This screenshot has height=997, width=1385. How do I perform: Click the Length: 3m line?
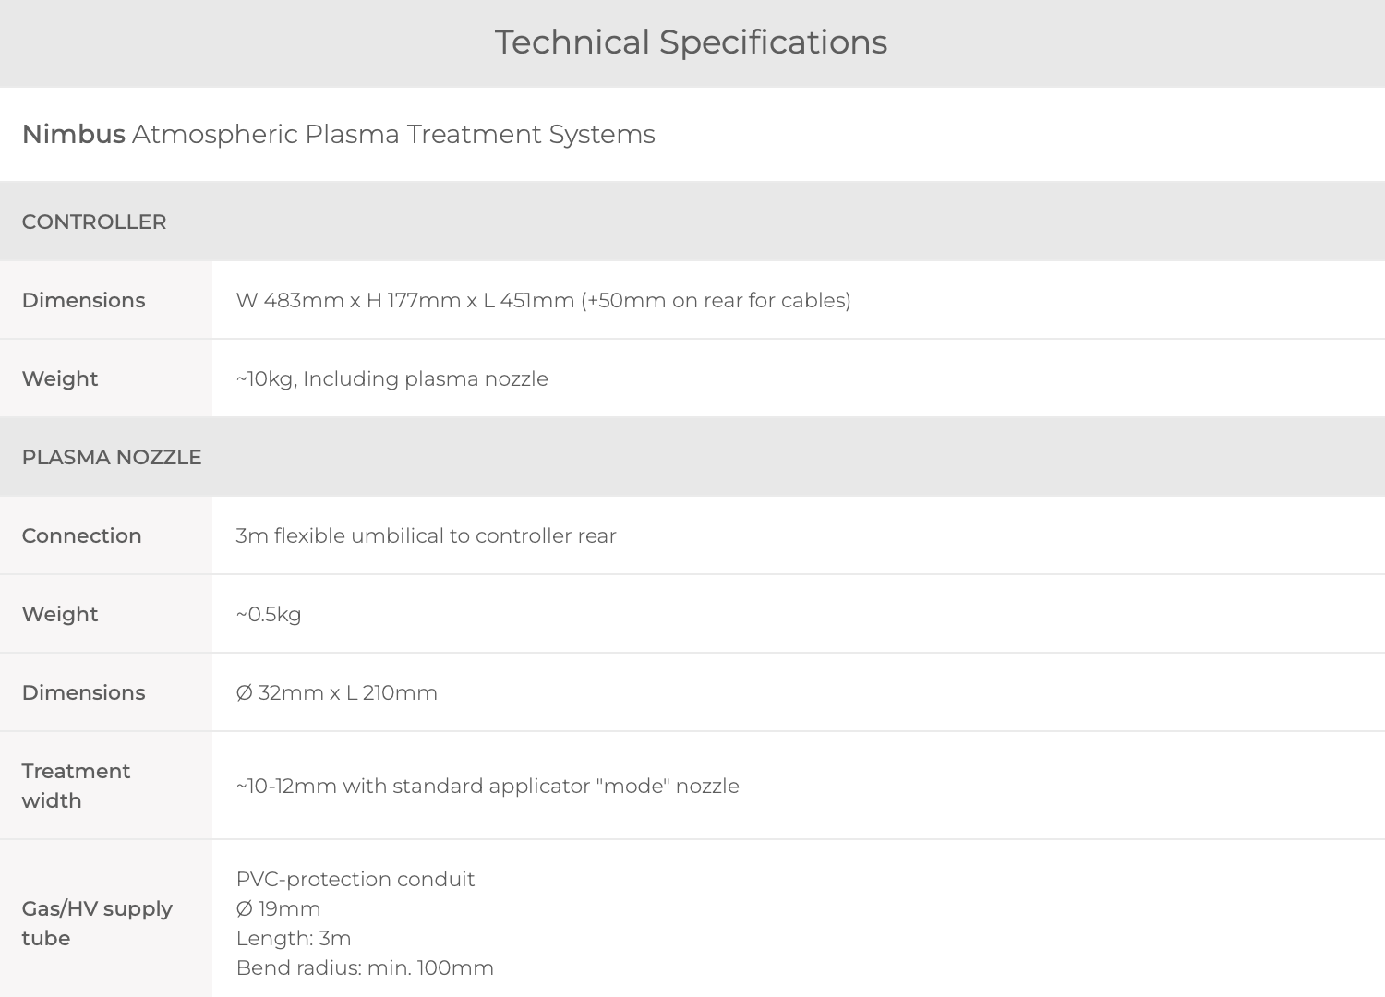[x=294, y=939]
